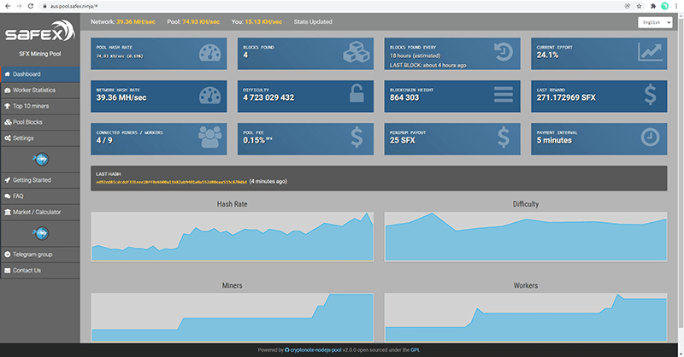Click Payment Interval 5 minutes value
Image resolution: width=684 pixels, height=357 pixels.
(x=554, y=140)
